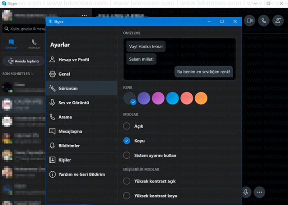Choose Sistem ayarını kullan mode
Screen dimensions: 288x205
tap(127, 155)
